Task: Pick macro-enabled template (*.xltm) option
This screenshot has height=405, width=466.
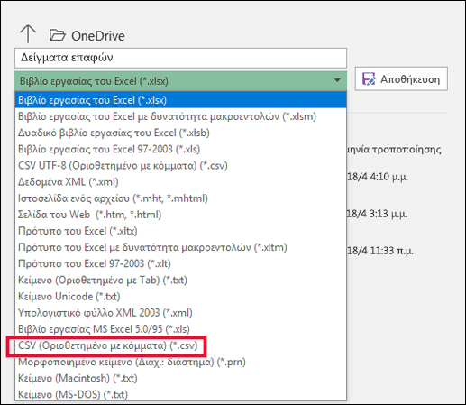Action: pos(180,247)
